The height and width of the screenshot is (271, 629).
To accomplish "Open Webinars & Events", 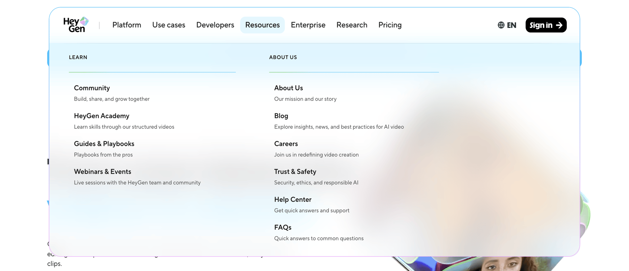I will click(102, 171).
